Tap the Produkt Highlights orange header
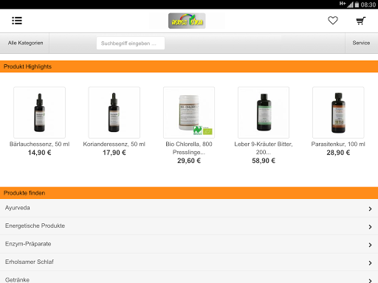This screenshot has height=283, width=378. [x=189, y=66]
